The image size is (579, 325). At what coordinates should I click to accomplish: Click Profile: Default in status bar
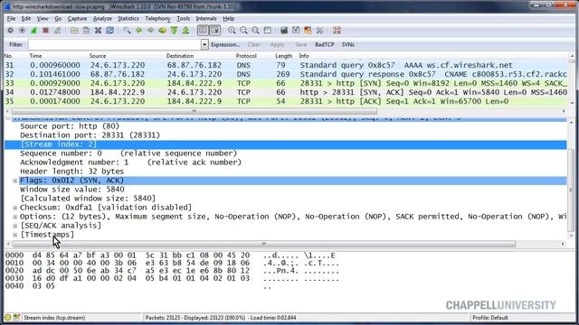pyautogui.click(x=489, y=317)
